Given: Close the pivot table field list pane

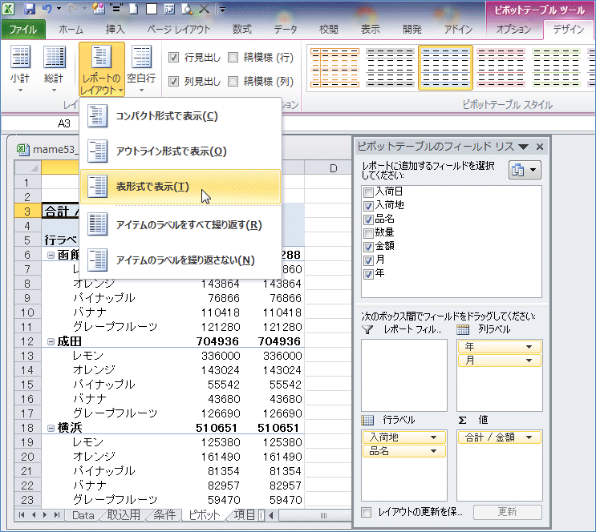Looking at the screenshot, I should [540, 147].
